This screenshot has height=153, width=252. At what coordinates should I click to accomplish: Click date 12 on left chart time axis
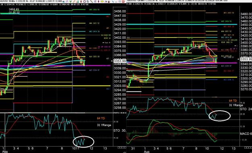[92, 148]
